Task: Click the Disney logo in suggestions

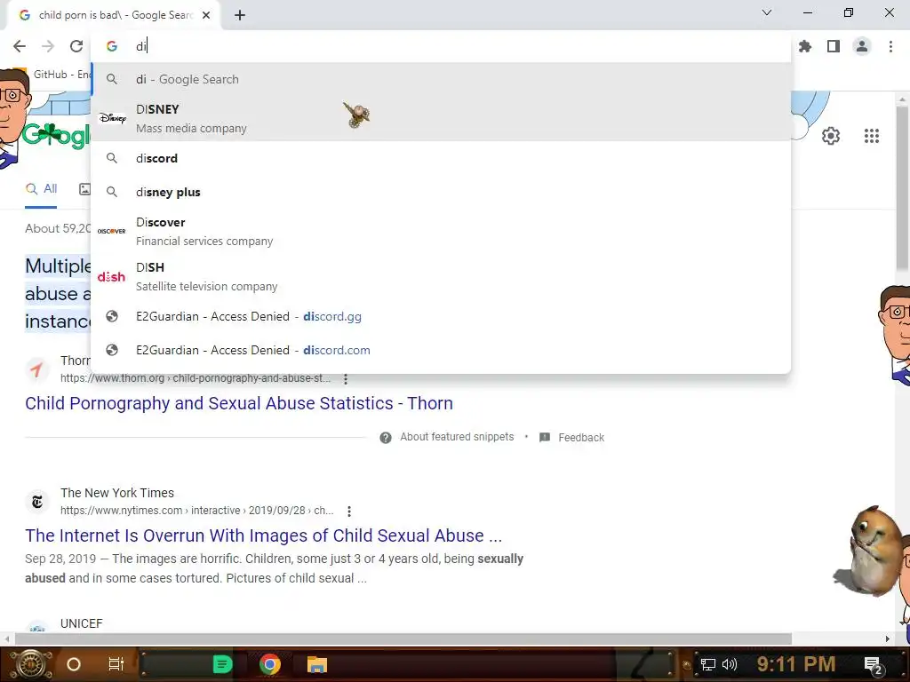Action: pyautogui.click(x=112, y=118)
